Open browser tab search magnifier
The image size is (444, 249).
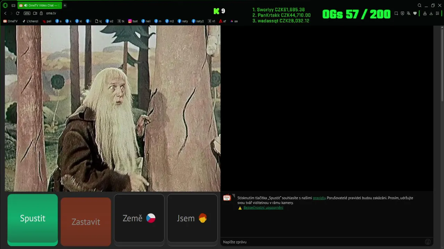[x=419, y=6]
